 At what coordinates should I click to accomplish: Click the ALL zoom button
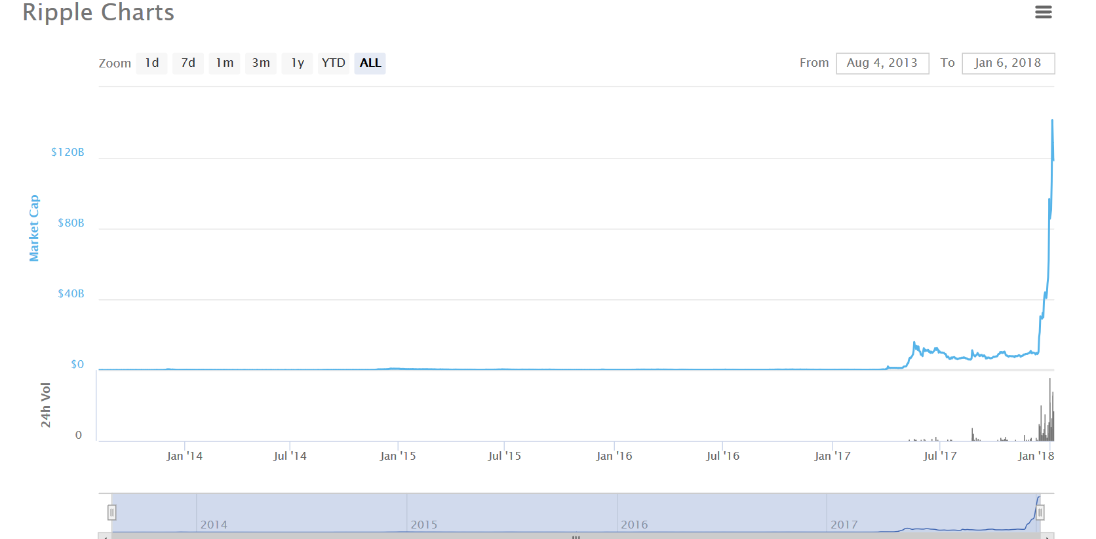pos(370,63)
